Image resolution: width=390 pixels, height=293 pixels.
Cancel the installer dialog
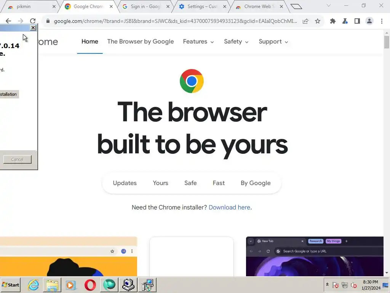click(18, 159)
